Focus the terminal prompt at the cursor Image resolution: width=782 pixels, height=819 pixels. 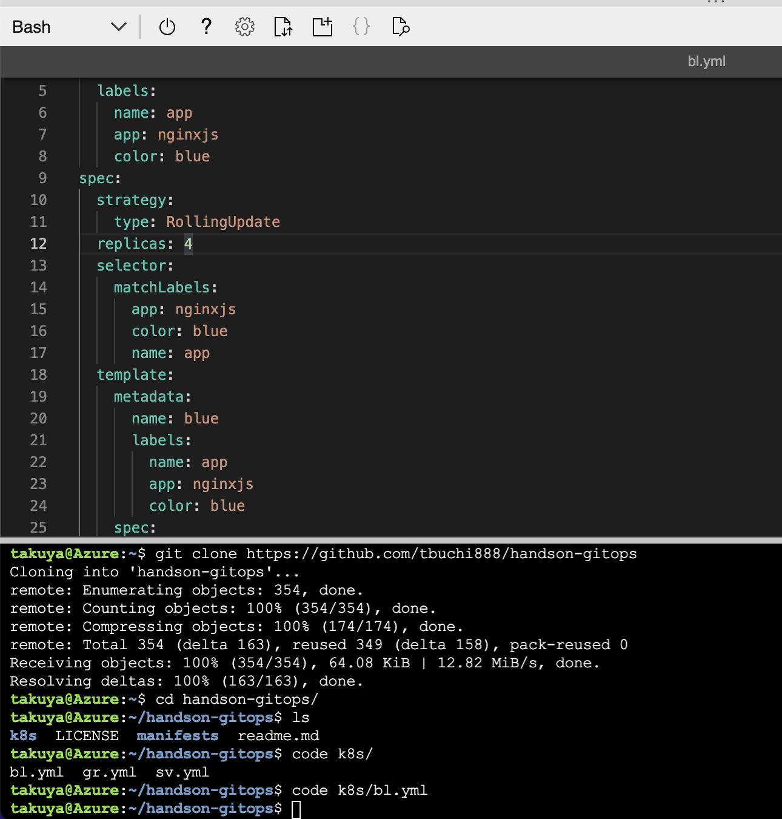[x=296, y=809]
